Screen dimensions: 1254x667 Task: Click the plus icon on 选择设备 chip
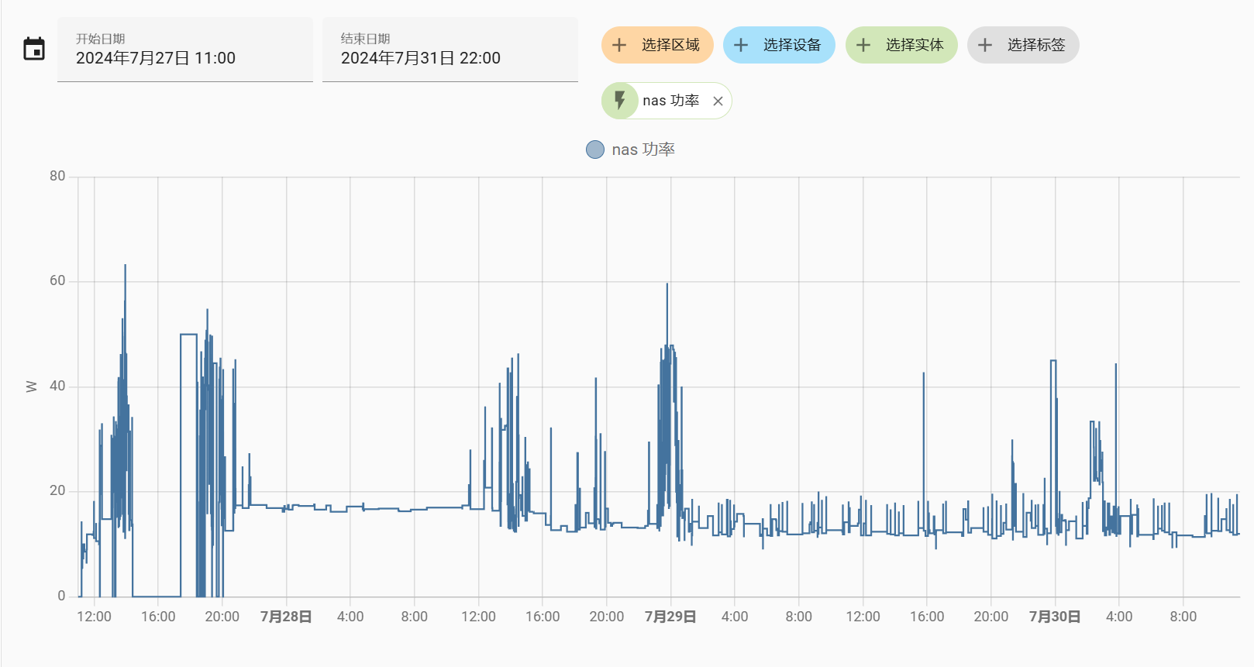coord(741,45)
